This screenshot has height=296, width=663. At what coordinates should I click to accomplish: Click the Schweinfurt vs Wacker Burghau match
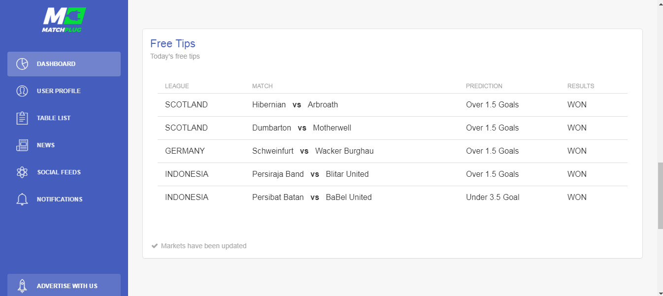point(313,151)
